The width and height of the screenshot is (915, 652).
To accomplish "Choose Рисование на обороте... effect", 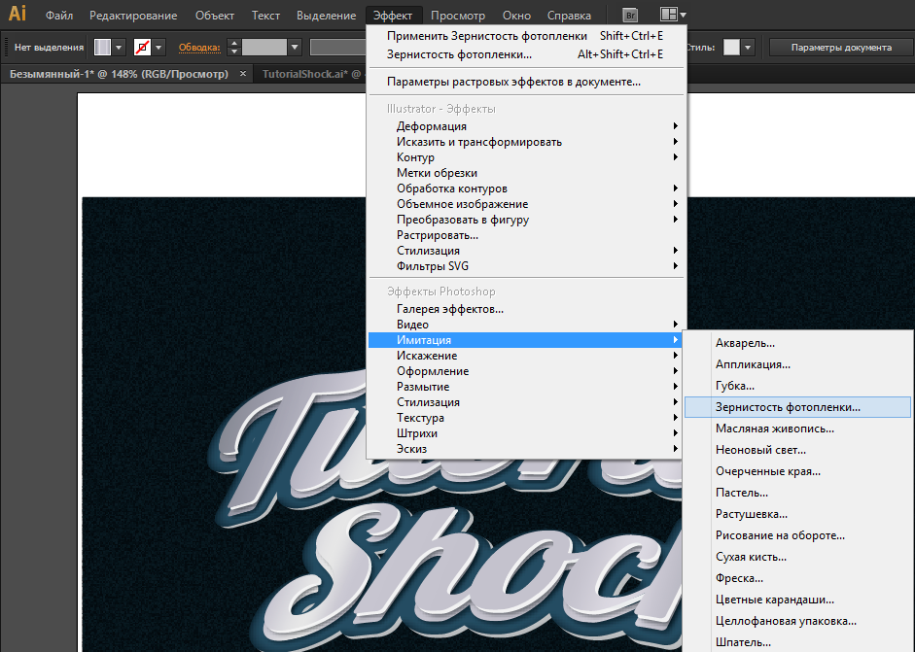I will 797,535.
